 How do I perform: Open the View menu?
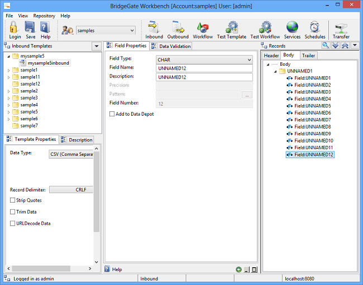23,16
